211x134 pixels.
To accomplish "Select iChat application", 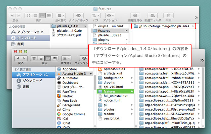I will (x=74, y=123).
